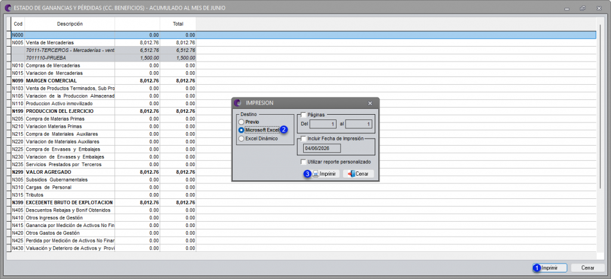Image resolution: width=611 pixels, height=279 pixels.
Task: Select row N205 Compra de Materias Primas
Action: pyautogui.click(x=104, y=119)
